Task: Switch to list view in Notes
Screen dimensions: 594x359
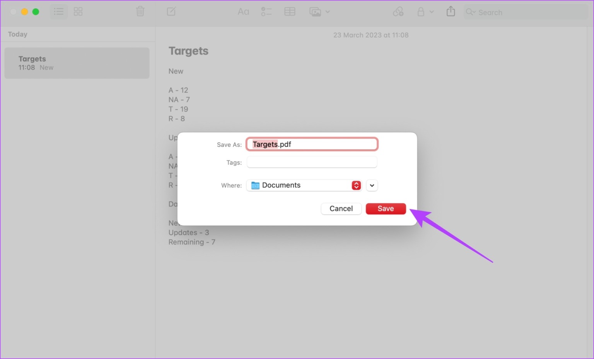Action: (59, 11)
